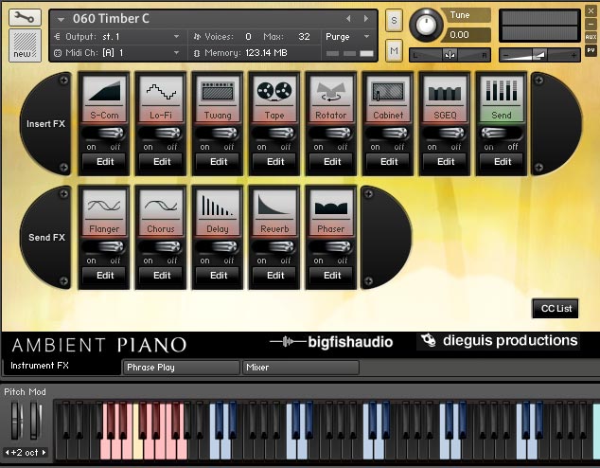
Task: Select the Delay send effect icon
Action: pos(218,205)
